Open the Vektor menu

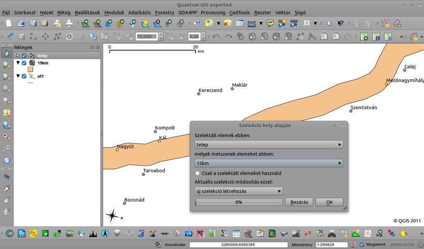point(283,12)
